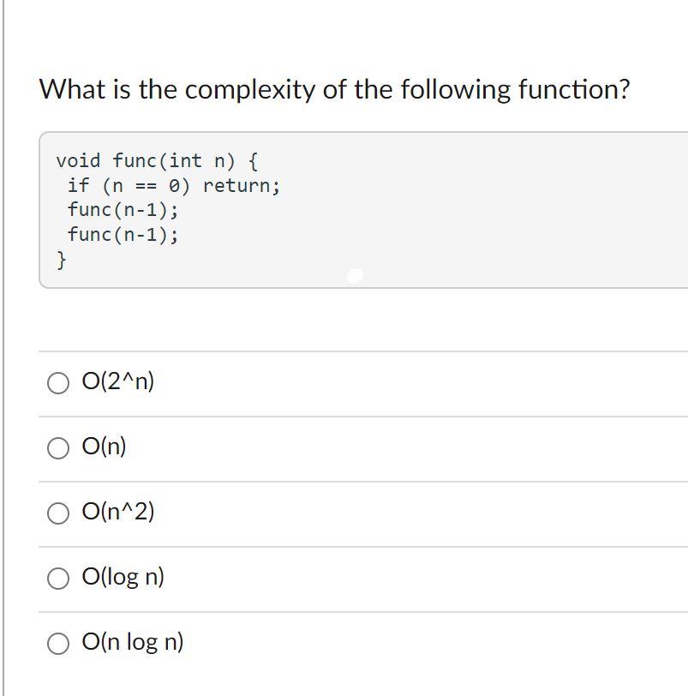The height and width of the screenshot is (696, 688).
Task: Click the O(2^n) answer label text
Action: 118,381
